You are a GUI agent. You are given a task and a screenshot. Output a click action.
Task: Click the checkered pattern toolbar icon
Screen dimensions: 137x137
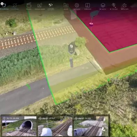[50, 5]
